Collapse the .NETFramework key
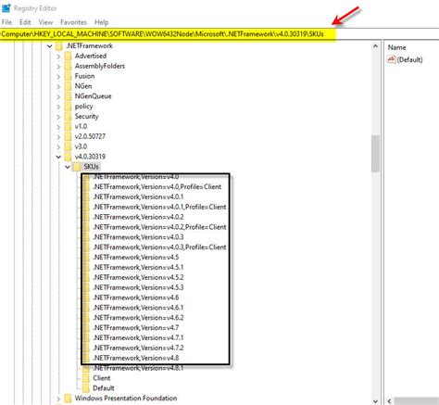Screen dimensions: 439x405 [x=49, y=46]
